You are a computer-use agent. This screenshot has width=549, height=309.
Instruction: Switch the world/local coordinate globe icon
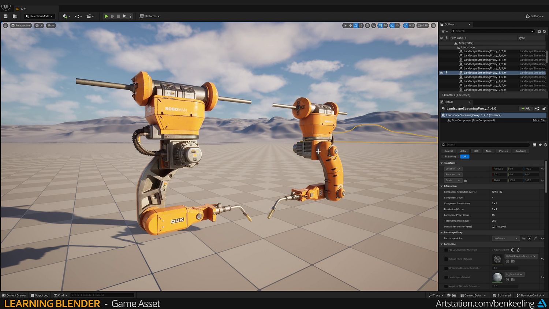click(367, 26)
